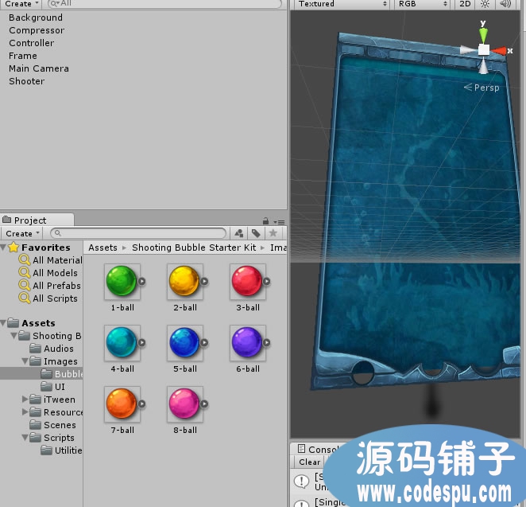
Task: Select Main Camera in the Hierarchy
Action: click(x=39, y=68)
